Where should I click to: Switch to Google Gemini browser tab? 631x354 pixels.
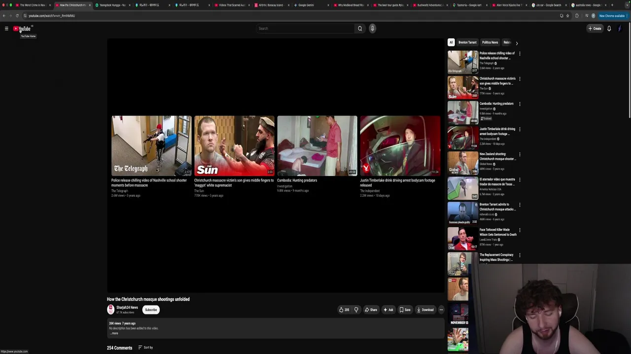coord(312,5)
